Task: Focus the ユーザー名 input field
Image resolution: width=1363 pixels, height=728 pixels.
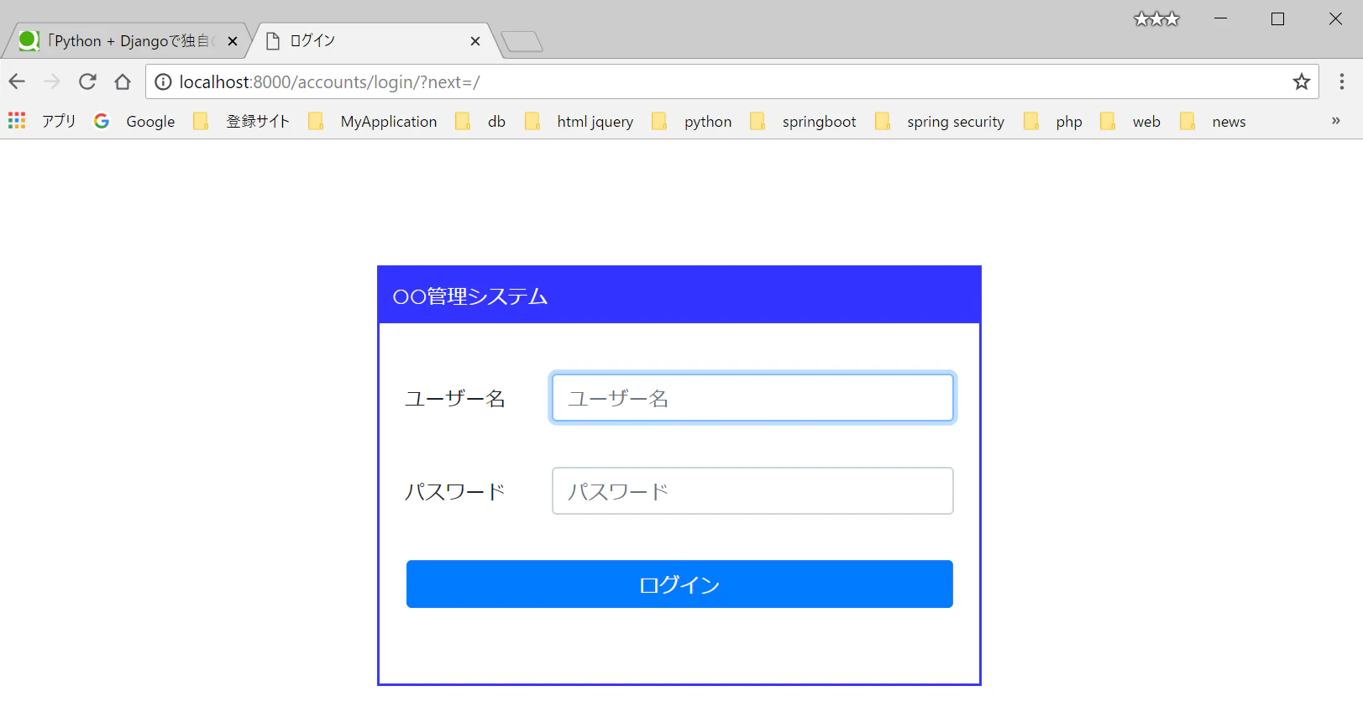Action: (x=752, y=397)
